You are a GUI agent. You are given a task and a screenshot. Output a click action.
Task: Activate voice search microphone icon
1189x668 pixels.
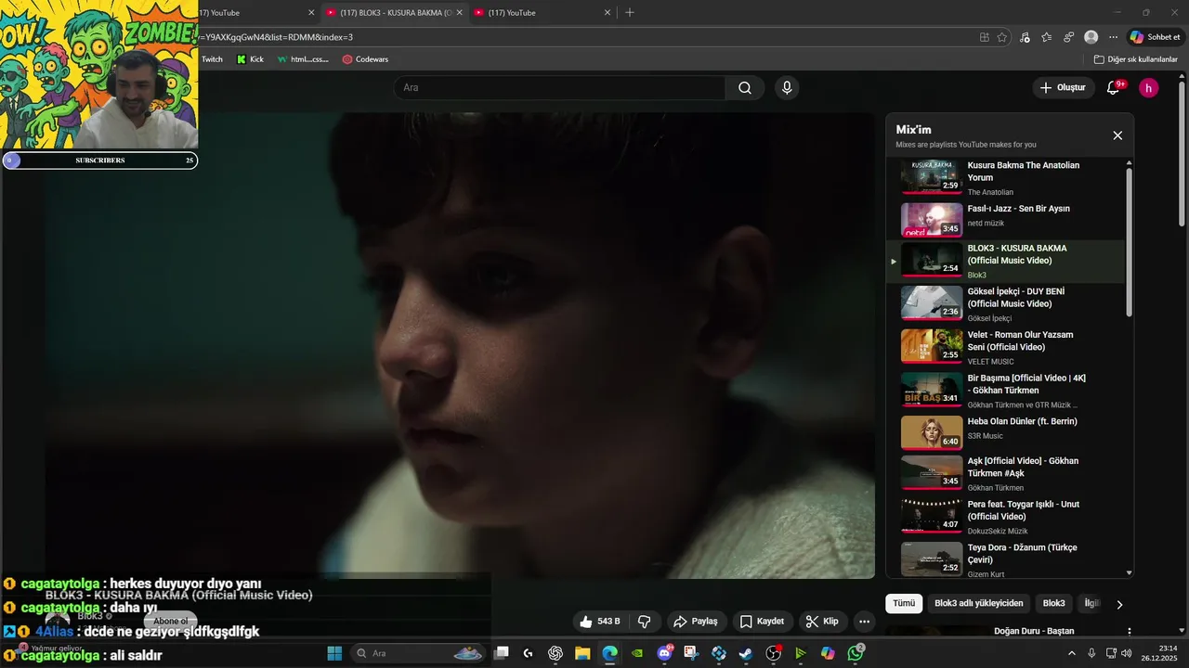[787, 88]
